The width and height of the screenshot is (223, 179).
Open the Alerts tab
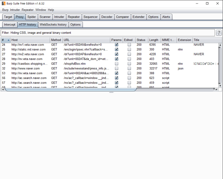coord(166,17)
